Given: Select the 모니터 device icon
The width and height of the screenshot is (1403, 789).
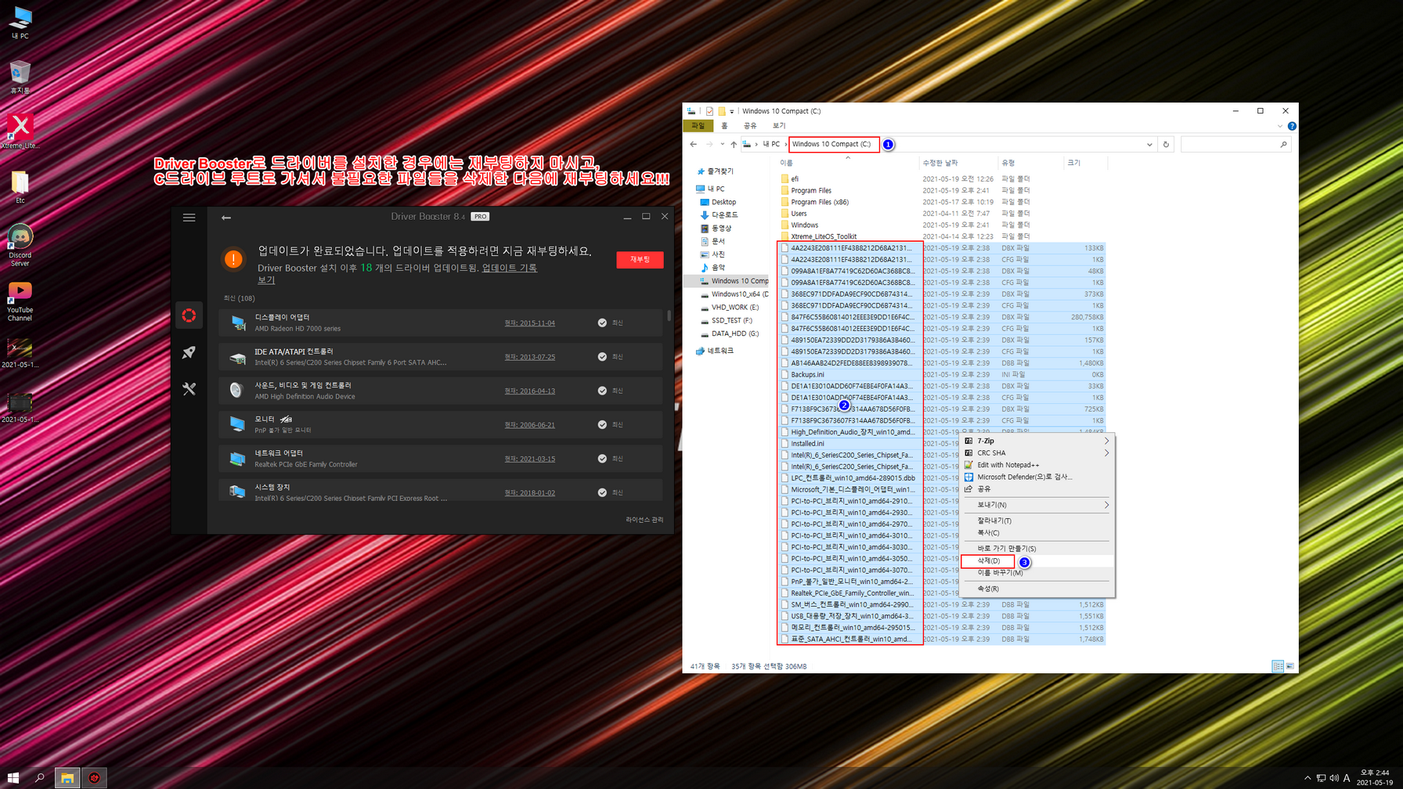Looking at the screenshot, I should click(237, 424).
